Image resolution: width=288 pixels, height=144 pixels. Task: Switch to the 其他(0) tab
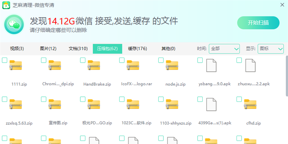coord(168,49)
